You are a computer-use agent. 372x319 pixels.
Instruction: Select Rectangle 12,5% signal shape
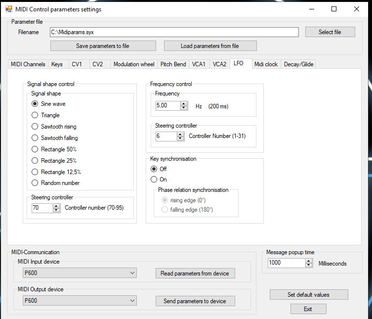56,172
